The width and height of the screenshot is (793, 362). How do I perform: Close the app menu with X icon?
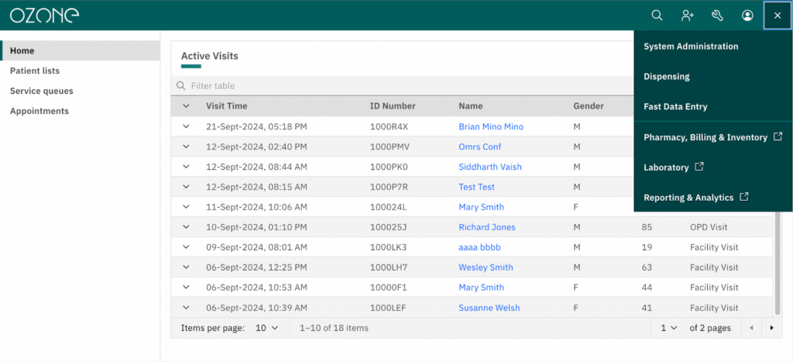click(x=778, y=16)
